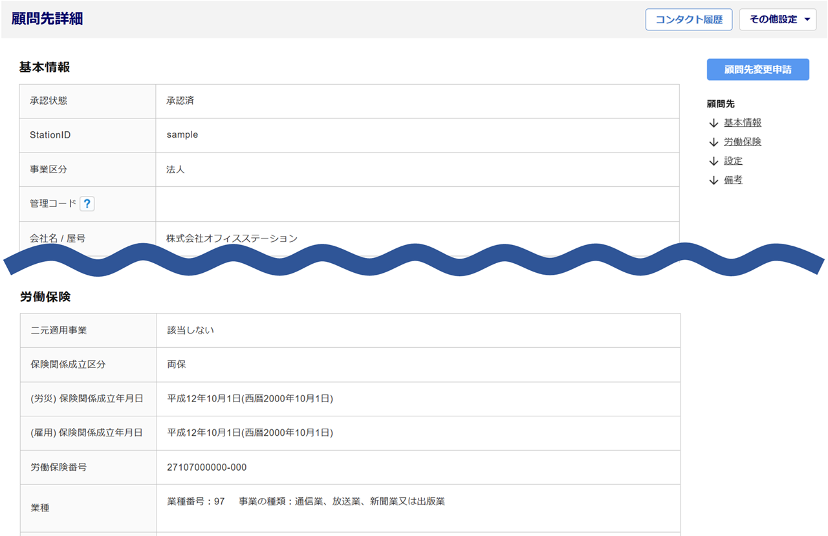Image resolution: width=828 pixels, height=536 pixels.
Task: Select the 事業区分 value 法人
Action: coord(175,169)
